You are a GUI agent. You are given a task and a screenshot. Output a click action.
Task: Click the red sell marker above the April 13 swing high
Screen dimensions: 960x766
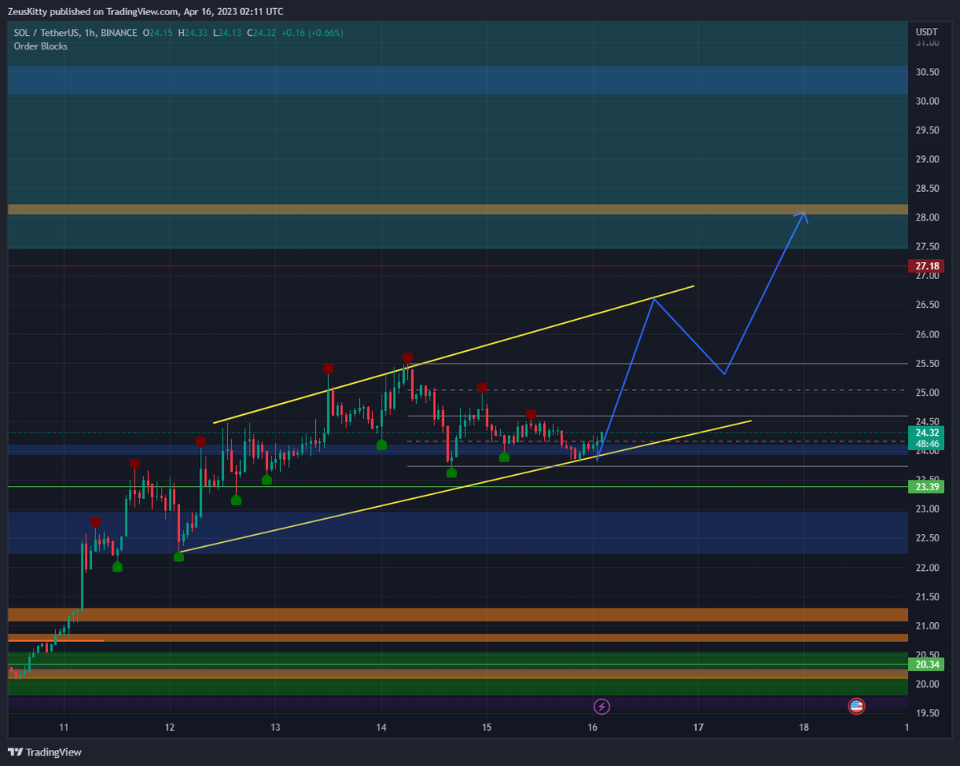327,369
